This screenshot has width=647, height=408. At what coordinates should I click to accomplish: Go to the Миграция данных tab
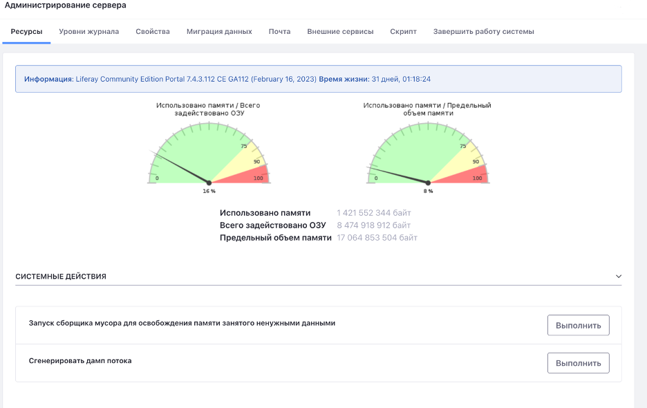click(219, 32)
